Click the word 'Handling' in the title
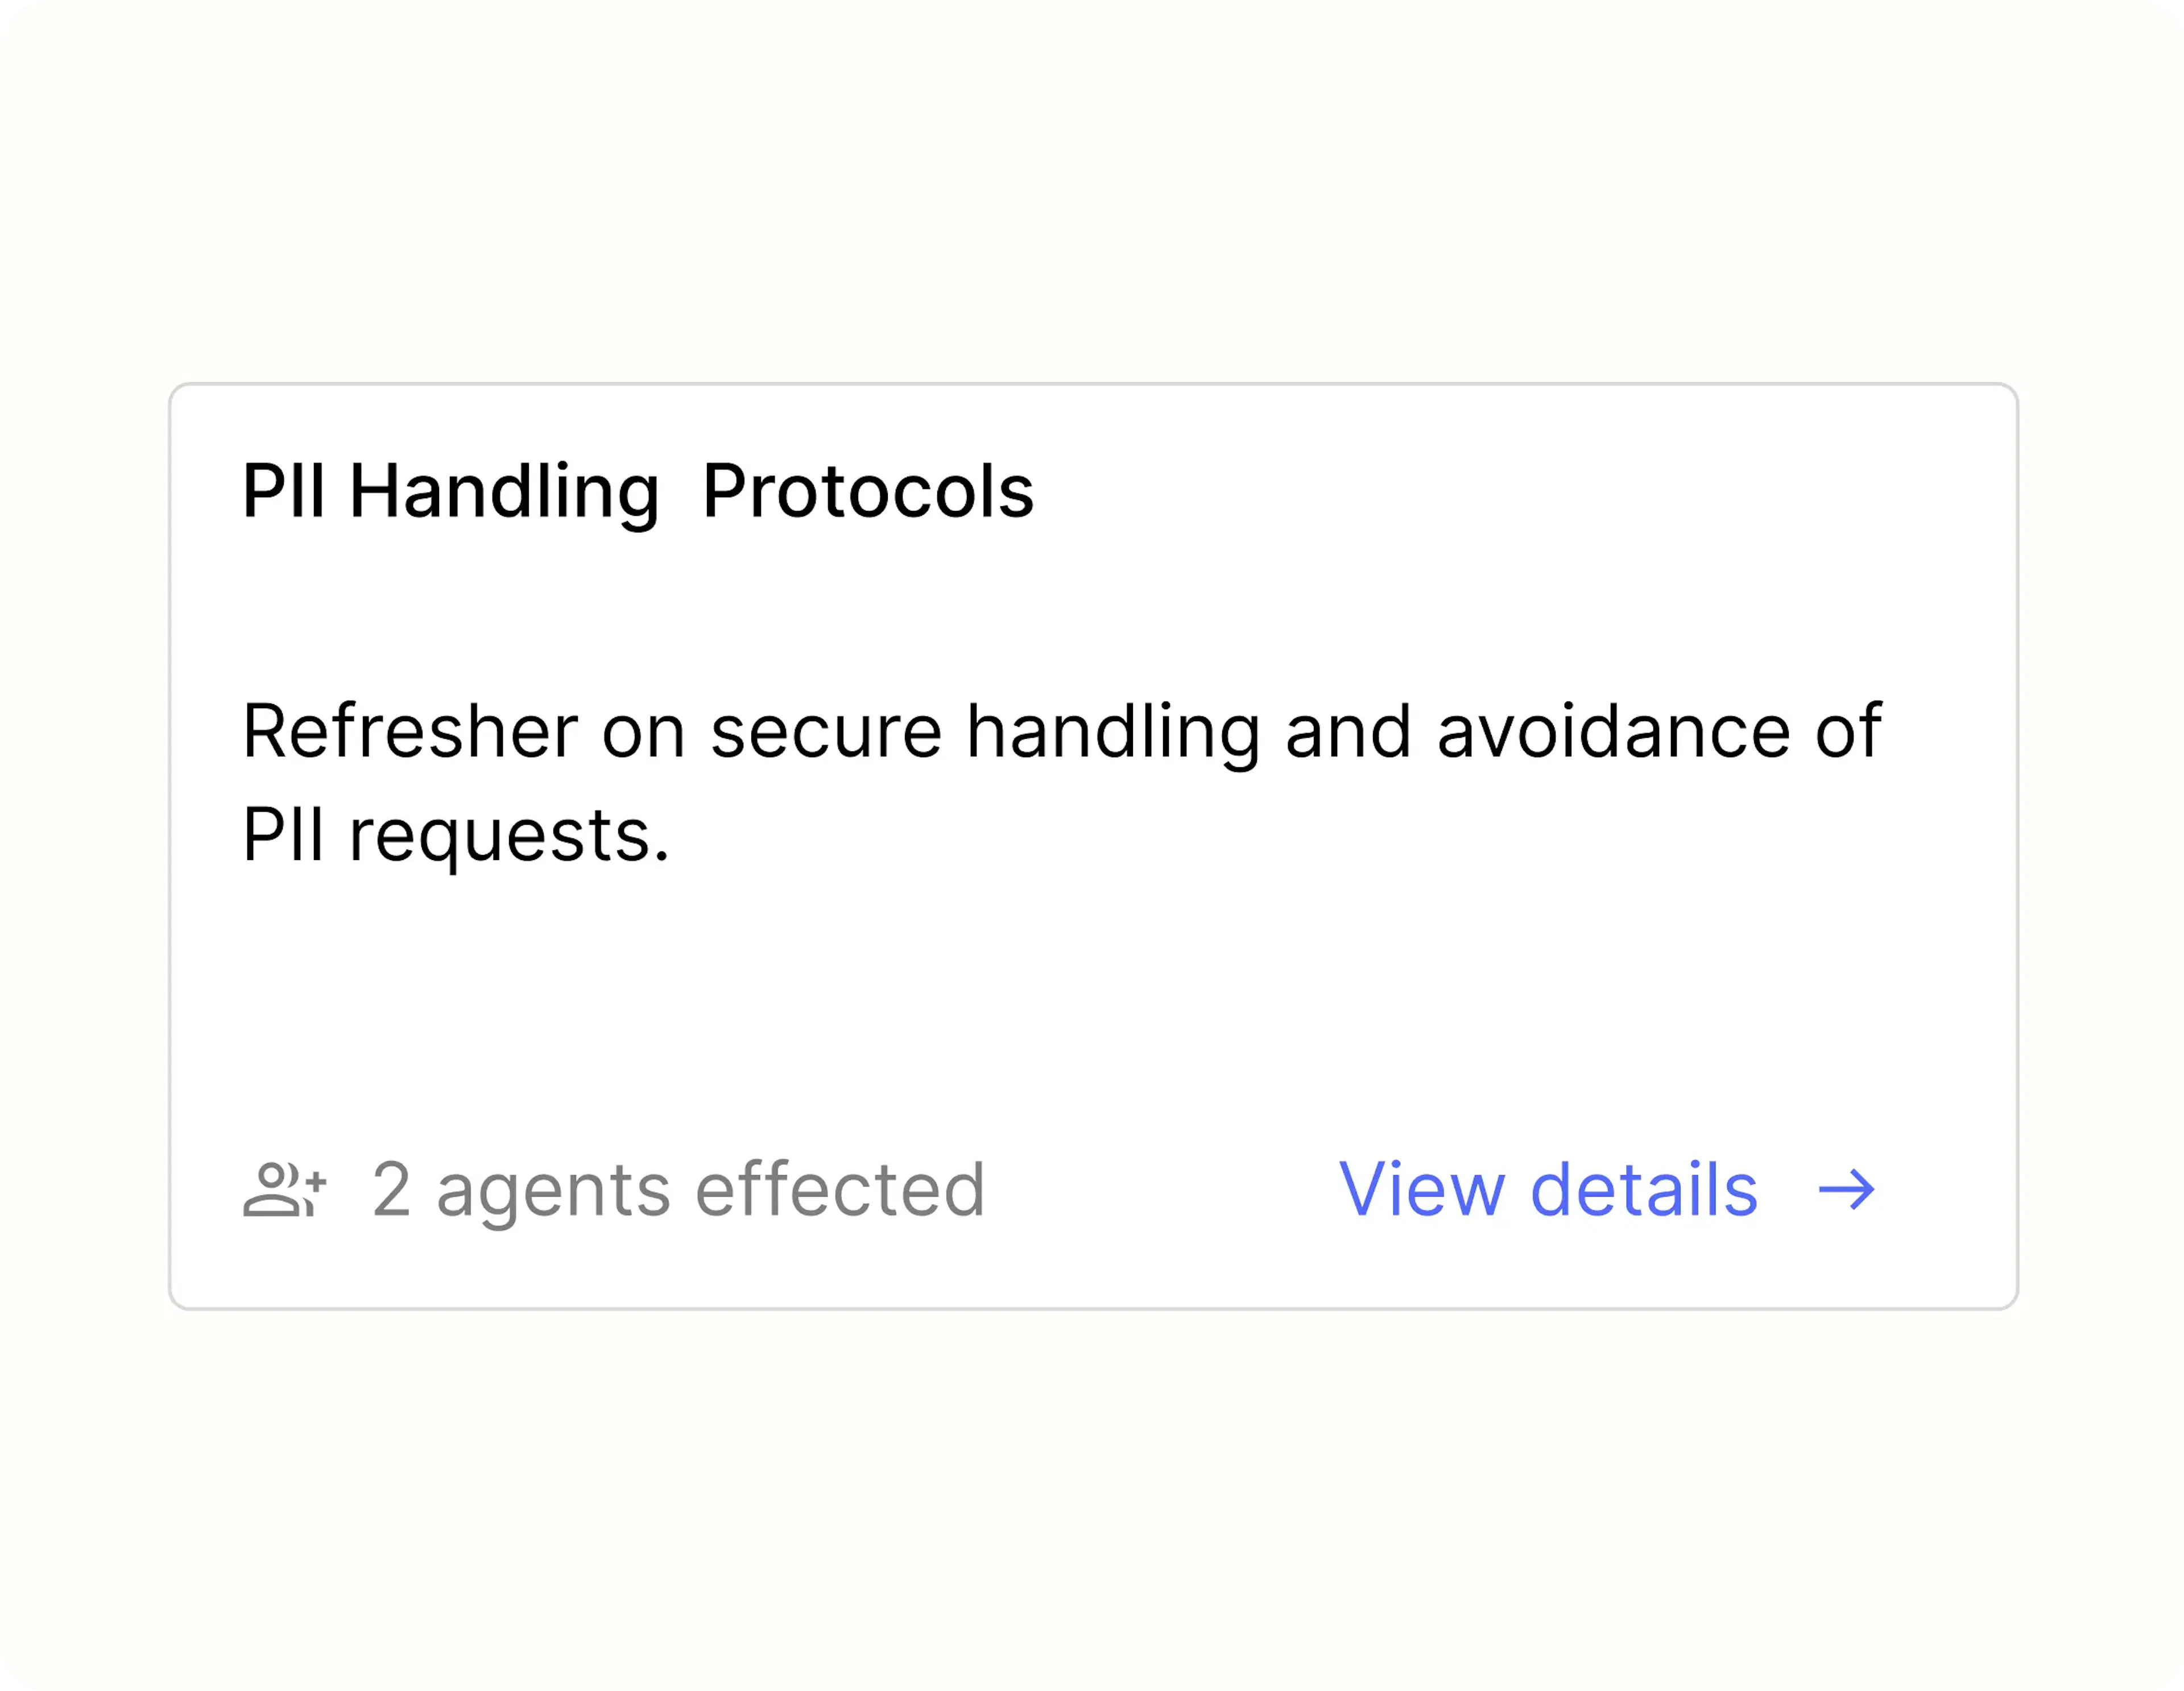Viewport: 2184px width, 1691px height. pos(504,493)
